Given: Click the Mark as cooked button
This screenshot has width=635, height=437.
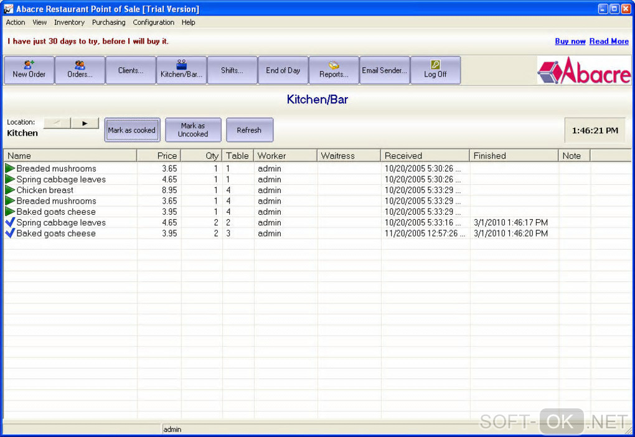Looking at the screenshot, I should [132, 130].
